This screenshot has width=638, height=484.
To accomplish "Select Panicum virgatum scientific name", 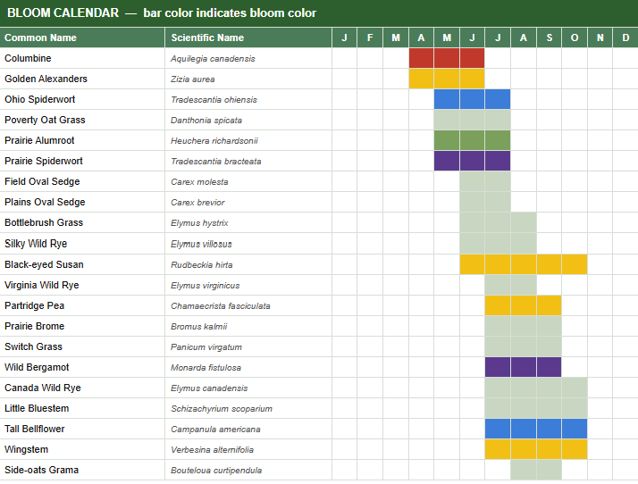I will tap(206, 347).
